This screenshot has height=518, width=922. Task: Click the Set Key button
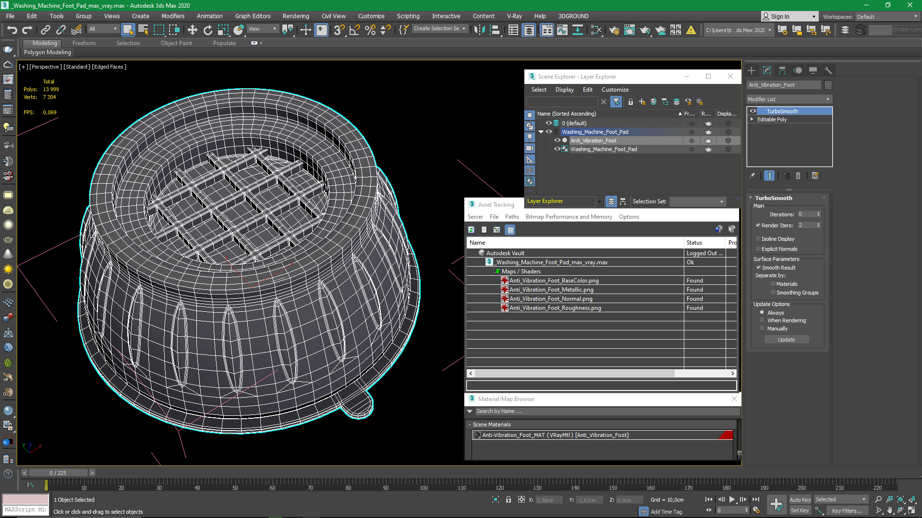pos(800,511)
